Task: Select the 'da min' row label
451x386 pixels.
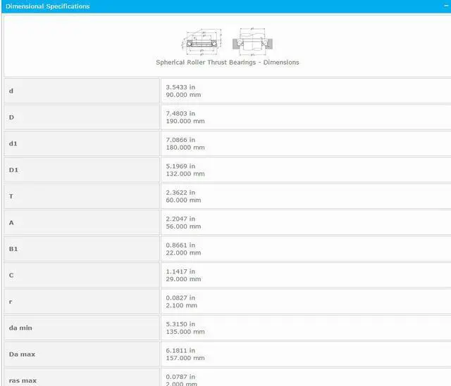Action: click(x=20, y=328)
